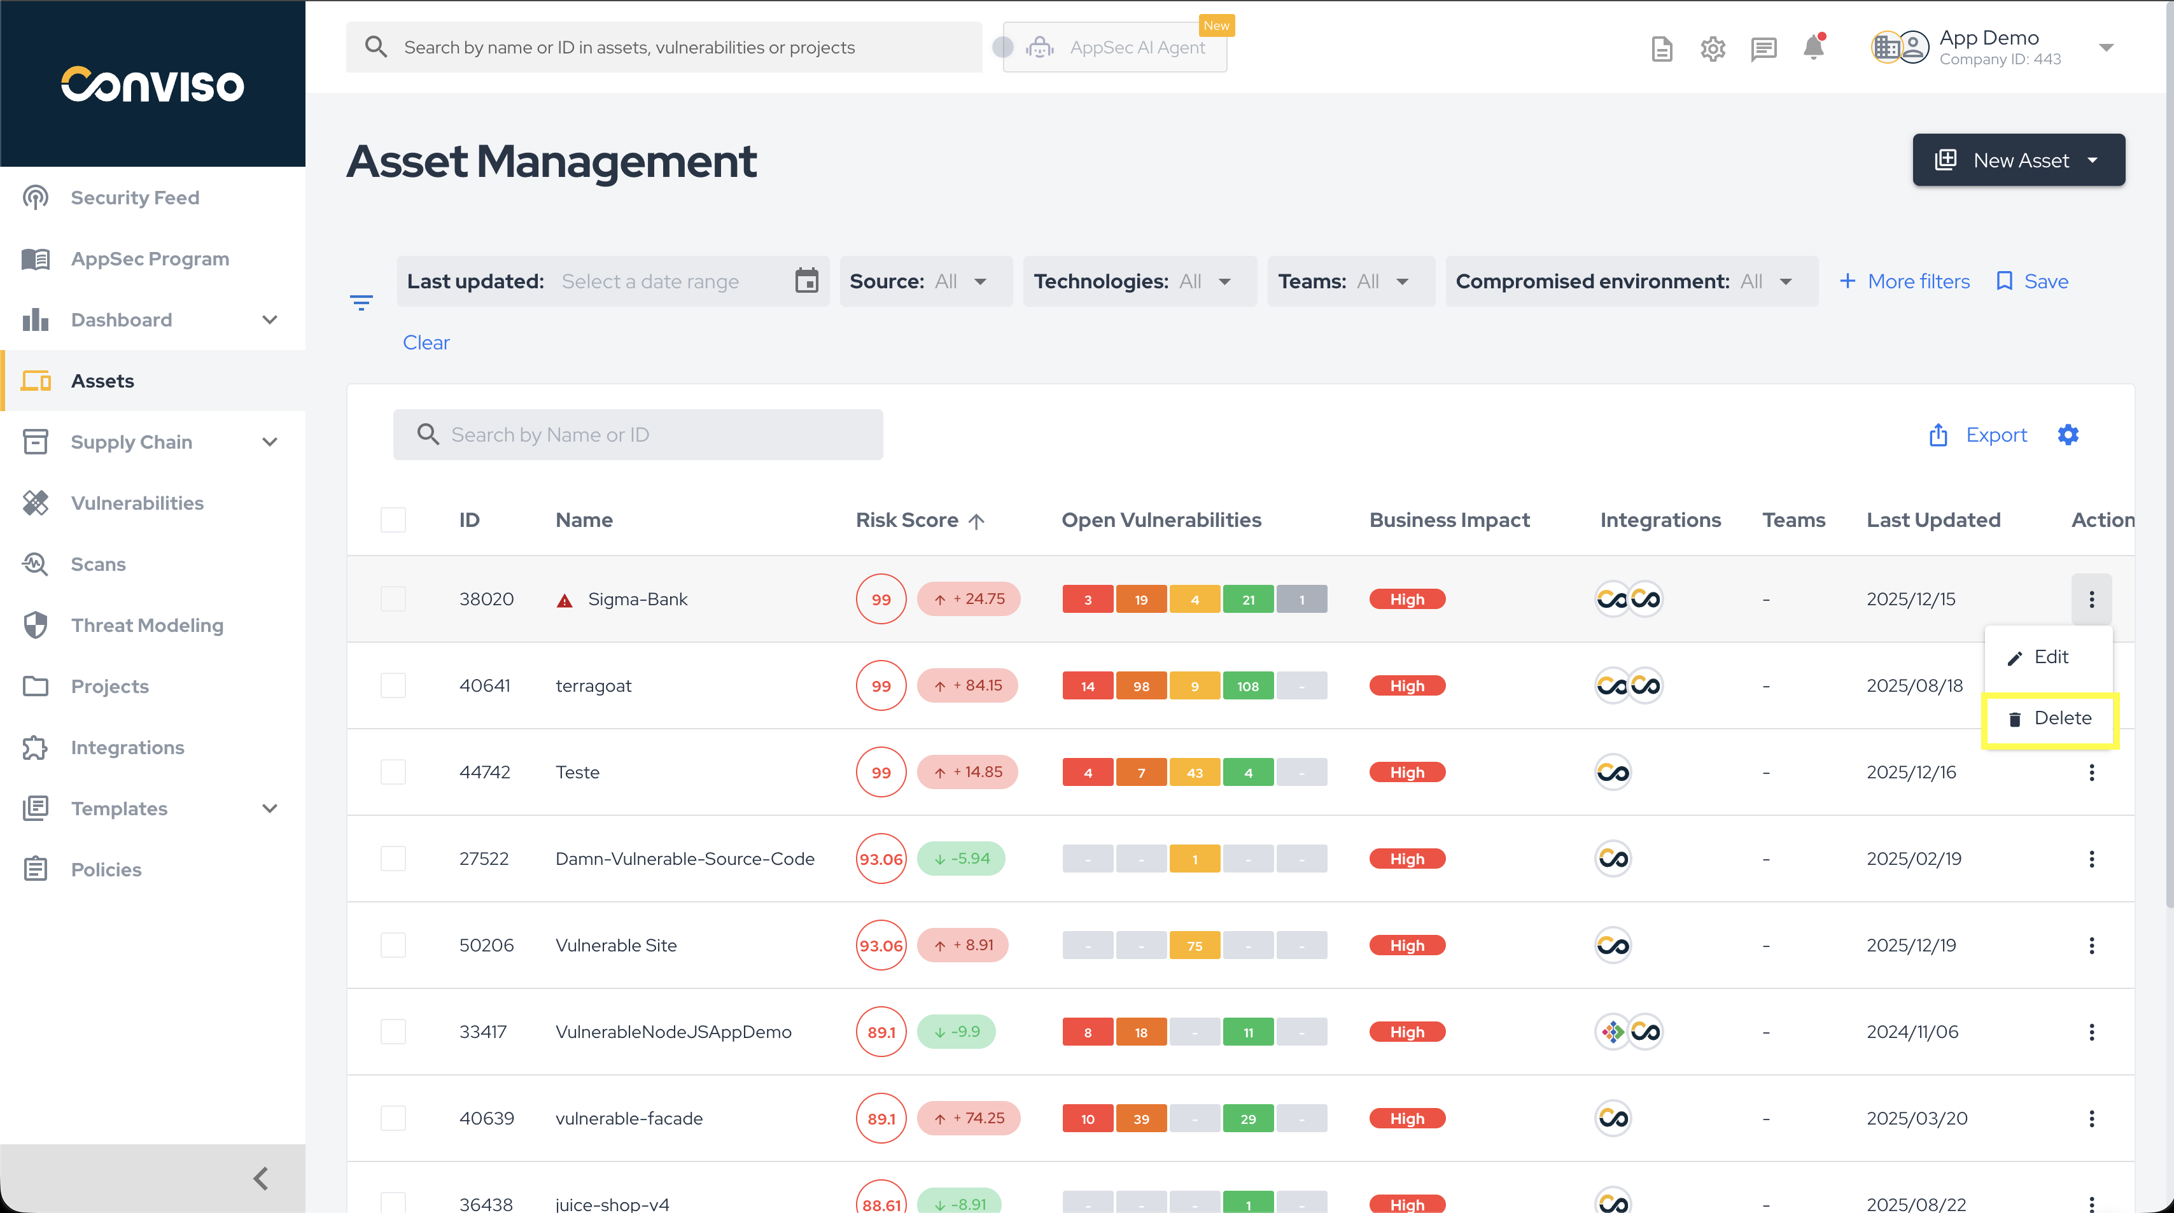Open the platform settings gear
The image size is (2174, 1213).
(1713, 48)
